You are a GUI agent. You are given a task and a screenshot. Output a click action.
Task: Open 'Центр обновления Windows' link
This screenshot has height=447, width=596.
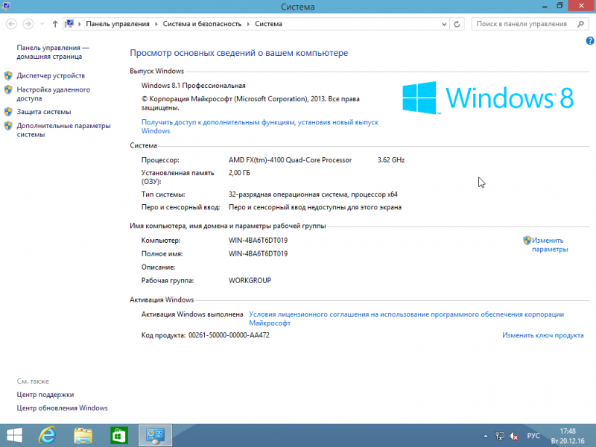pyautogui.click(x=62, y=408)
